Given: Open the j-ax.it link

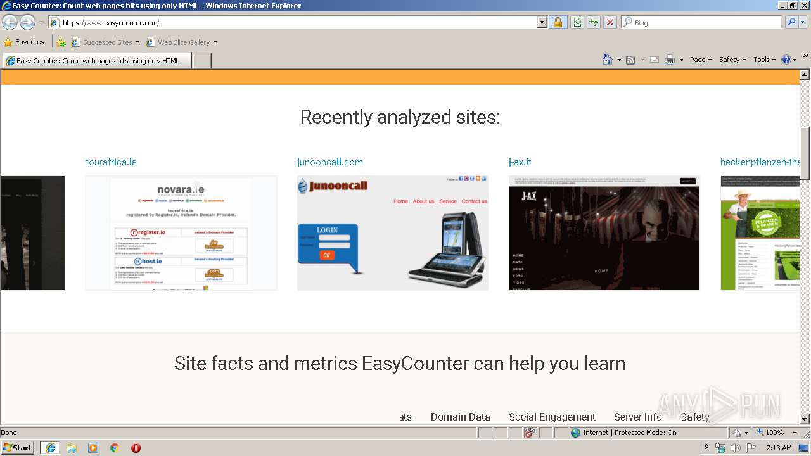Looking at the screenshot, I should pyautogui.click(x=520, y=162).
